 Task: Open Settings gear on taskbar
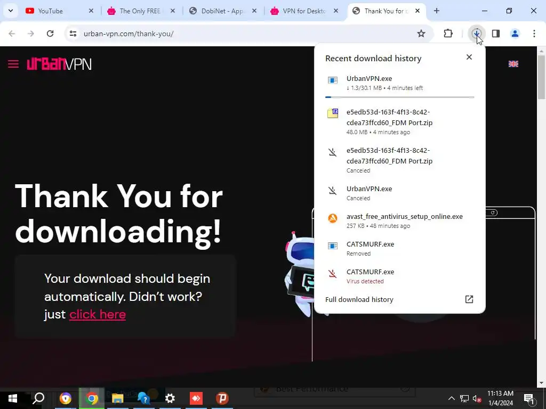pos(170,398)
